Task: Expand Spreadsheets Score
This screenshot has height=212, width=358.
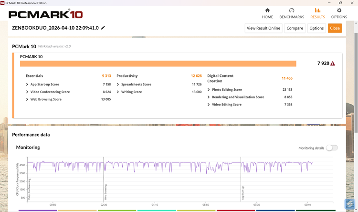Action: (x=118, y=85)
